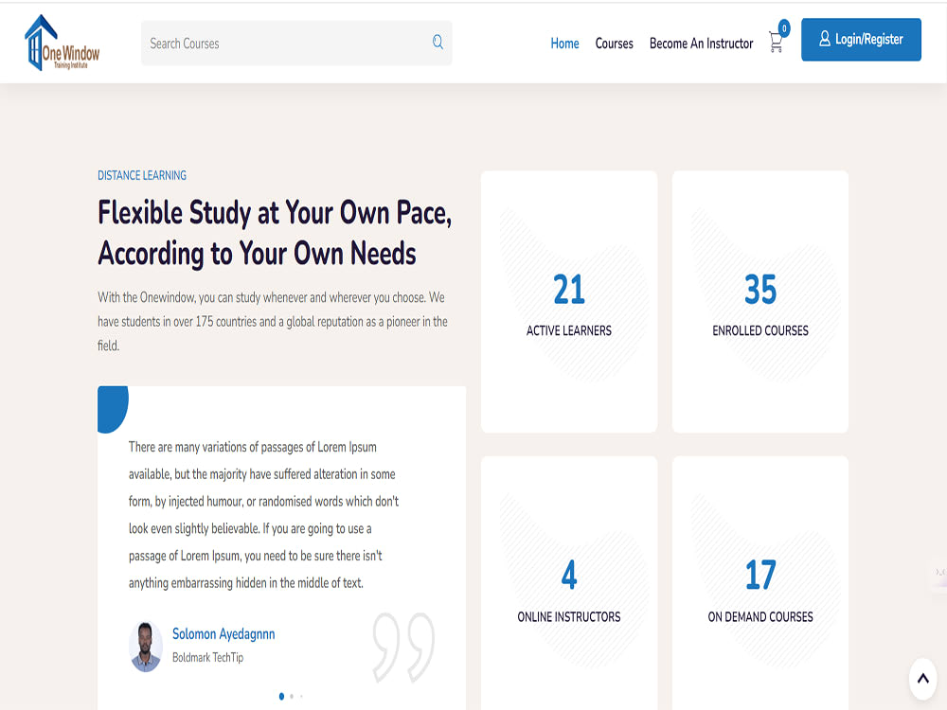
Task: Click the second testimonial carousel dot
Action: click(x=292, y=696)
